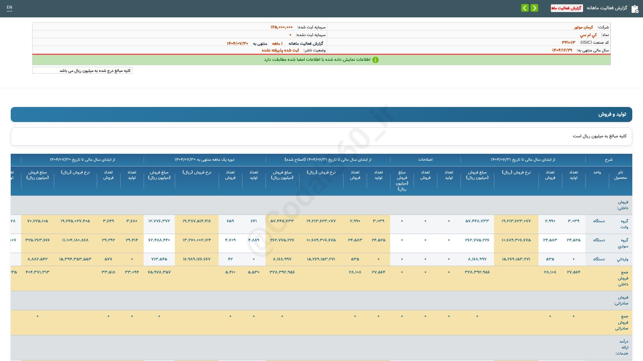Screen dimensions: 643x361
Task: Click the symbol value کي ام سي
Action: coord(588,35)
